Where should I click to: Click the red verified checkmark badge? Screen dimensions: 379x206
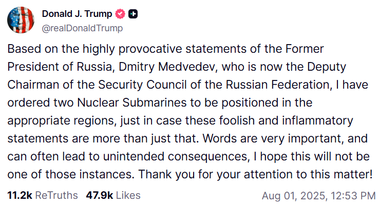(x=120, y=14)
